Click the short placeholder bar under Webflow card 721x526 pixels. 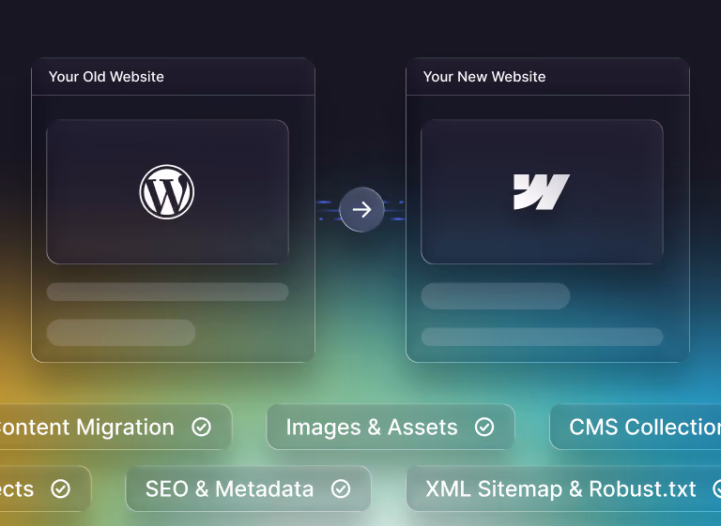[x=496, y=296]
